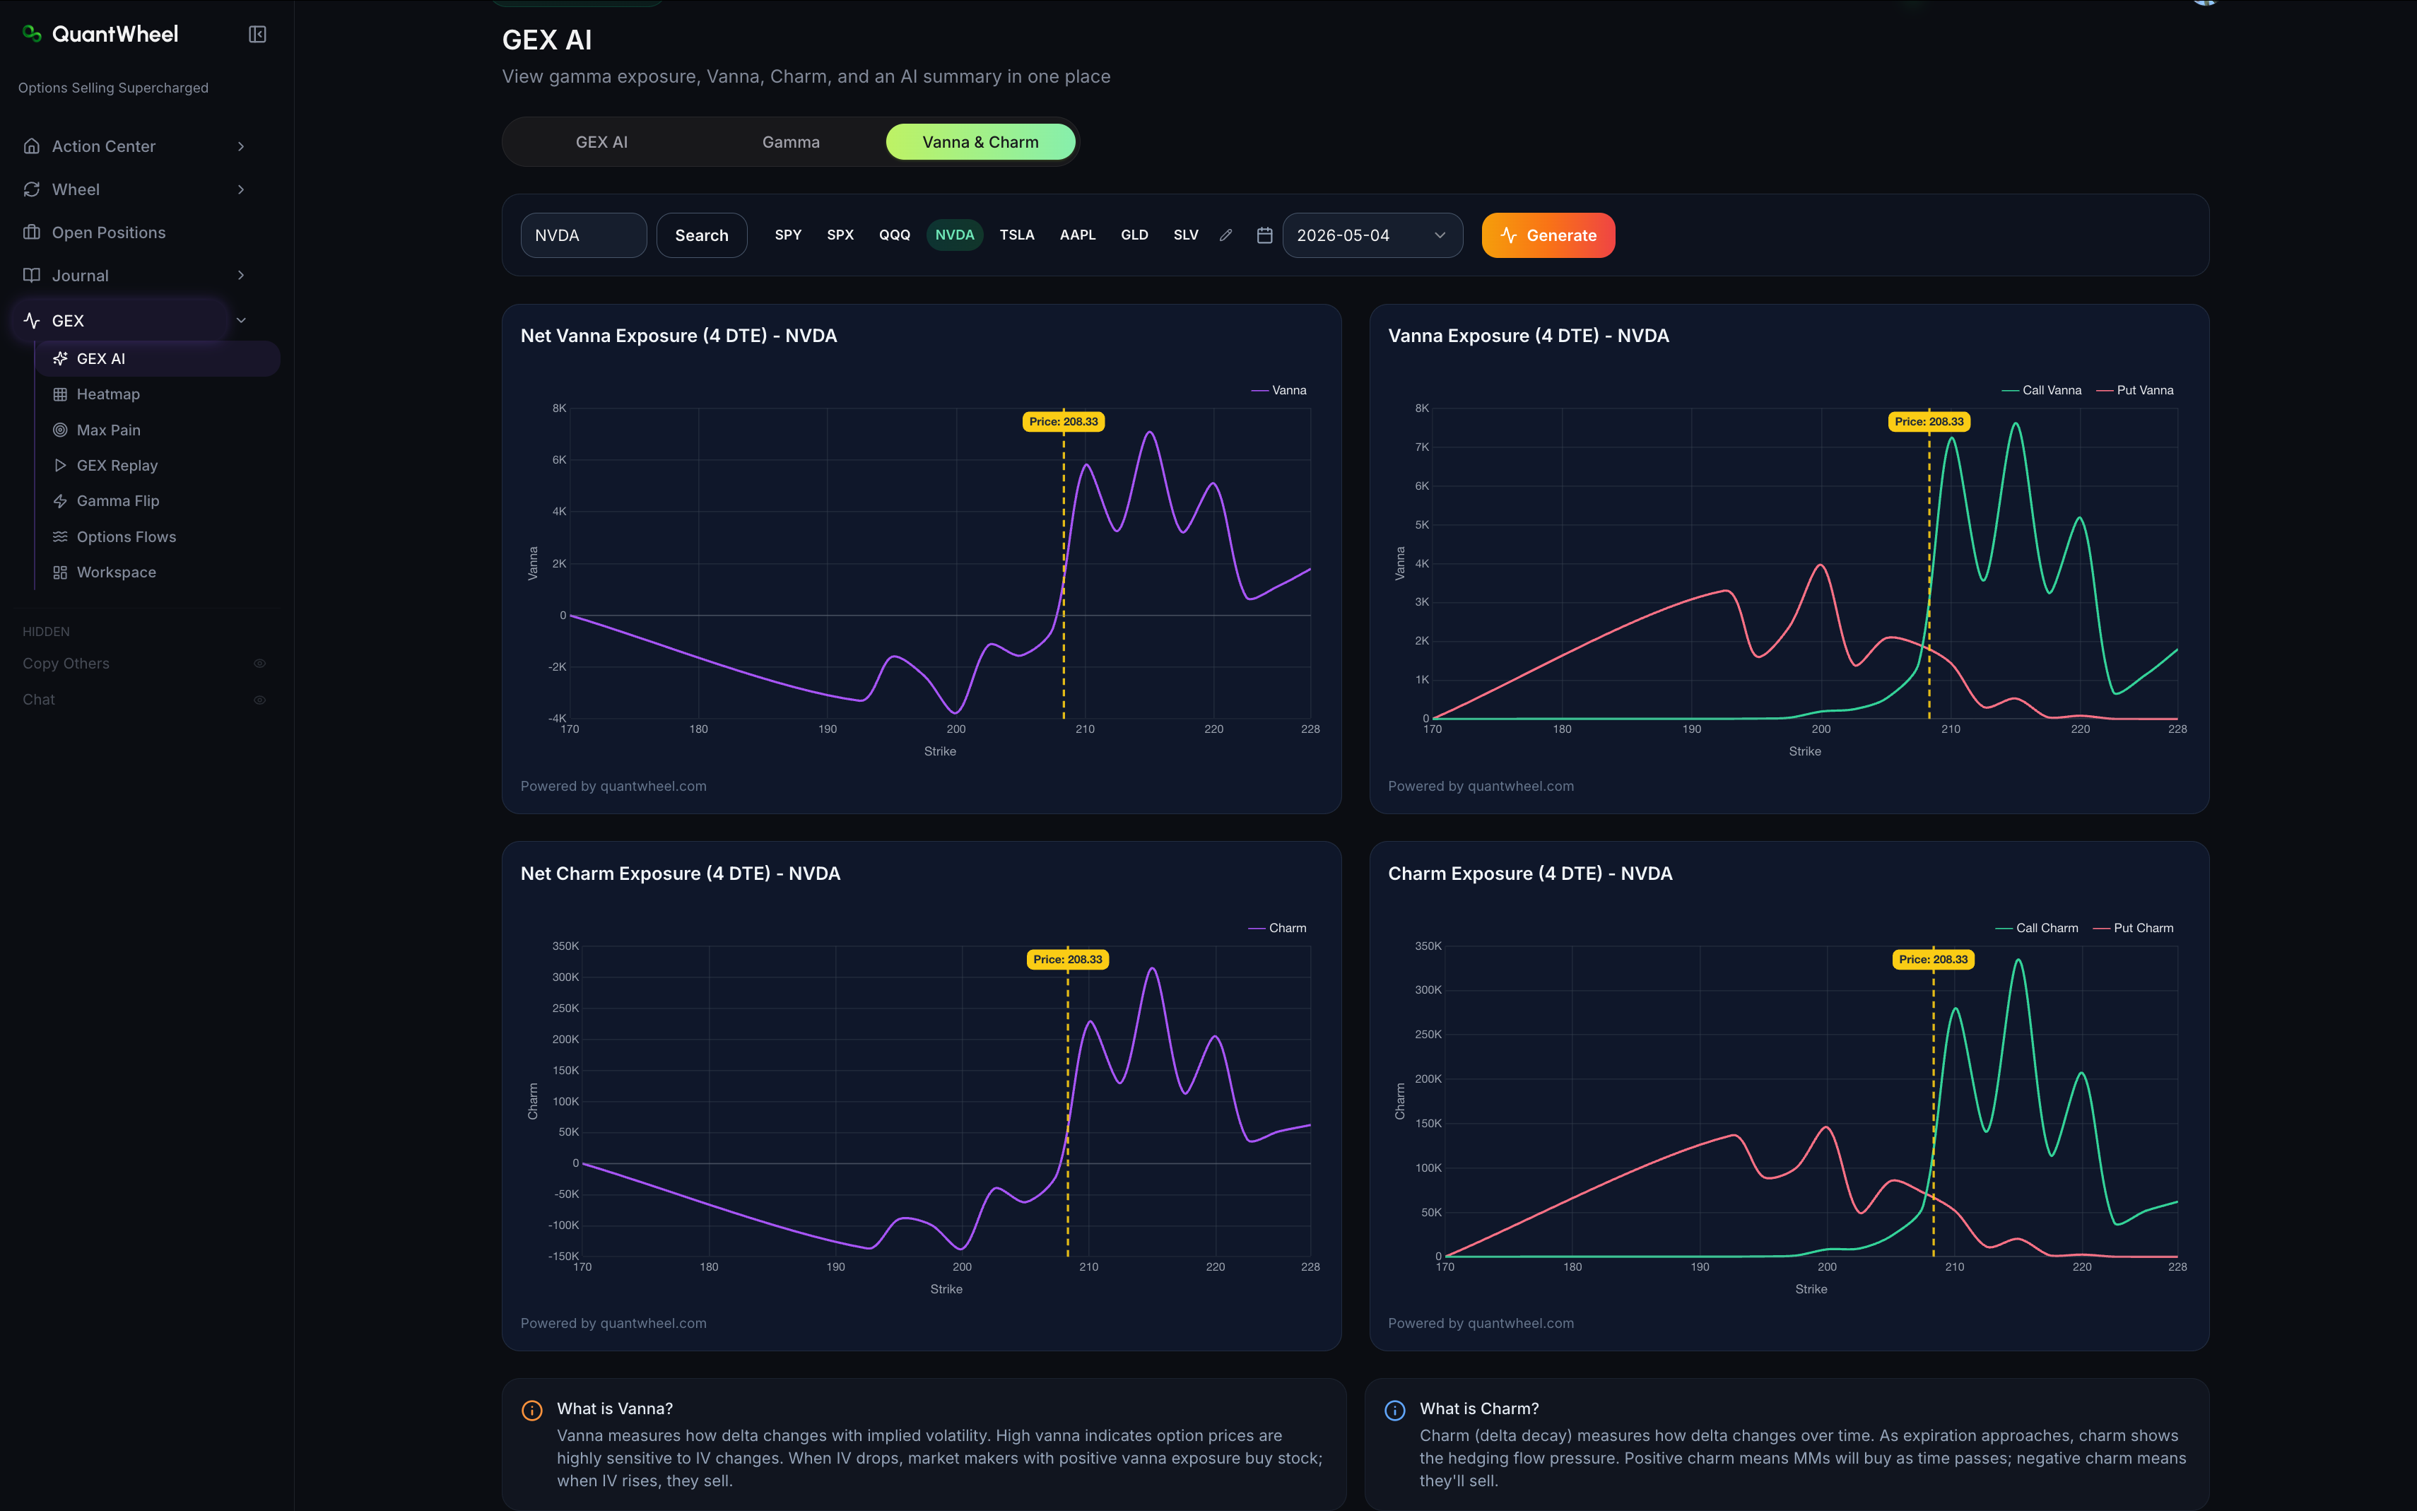Click the Max Pain target icon
The width and height of the screenshot is (2417, 1511).
click(60, 430)
